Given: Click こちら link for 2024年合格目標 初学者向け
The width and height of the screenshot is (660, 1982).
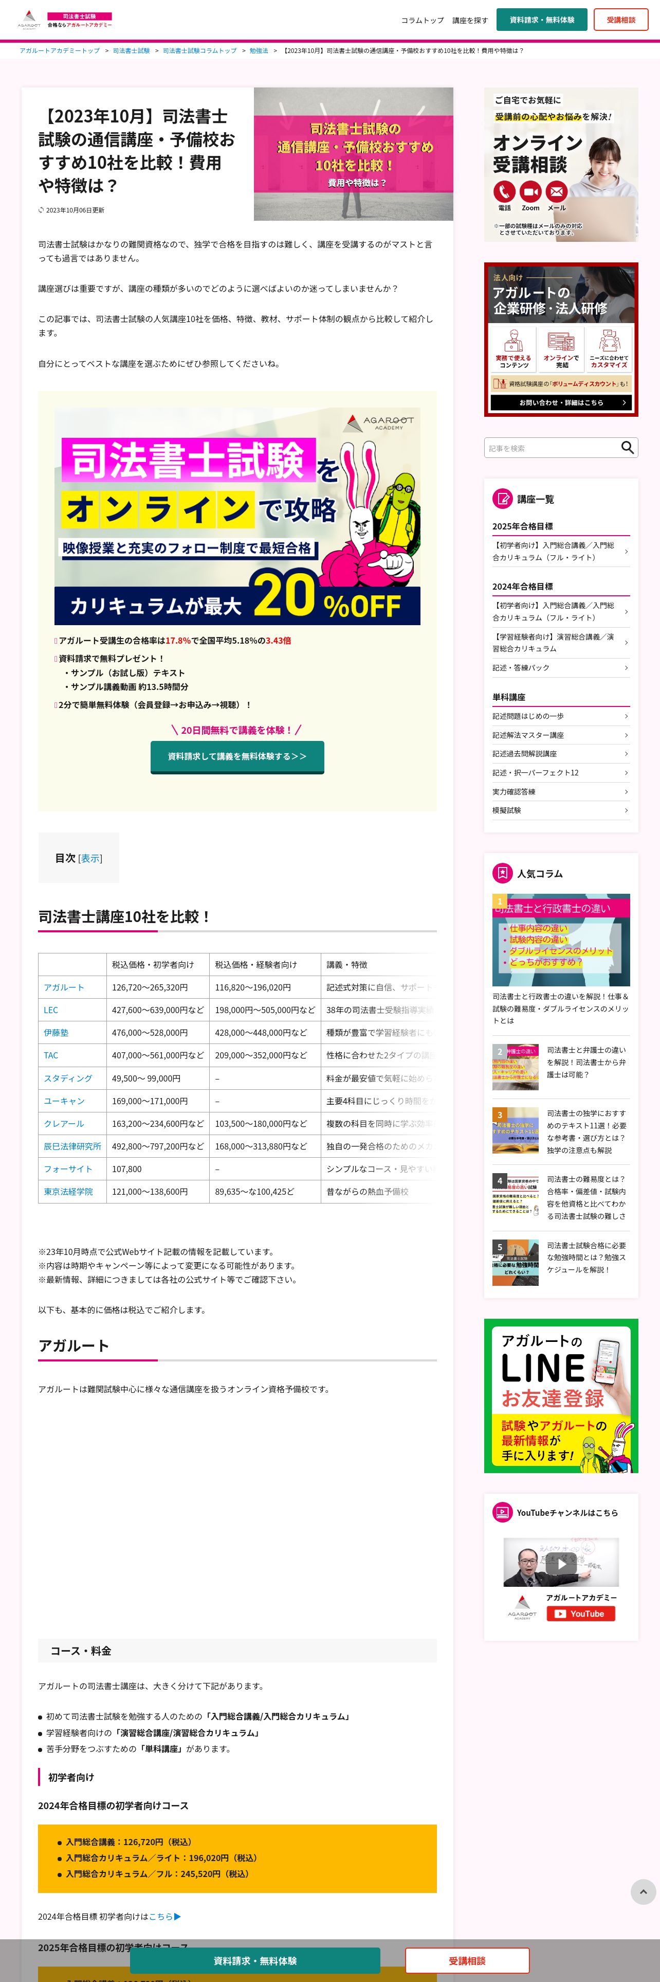Looking at the screenshot, I should click(164, 1916).
